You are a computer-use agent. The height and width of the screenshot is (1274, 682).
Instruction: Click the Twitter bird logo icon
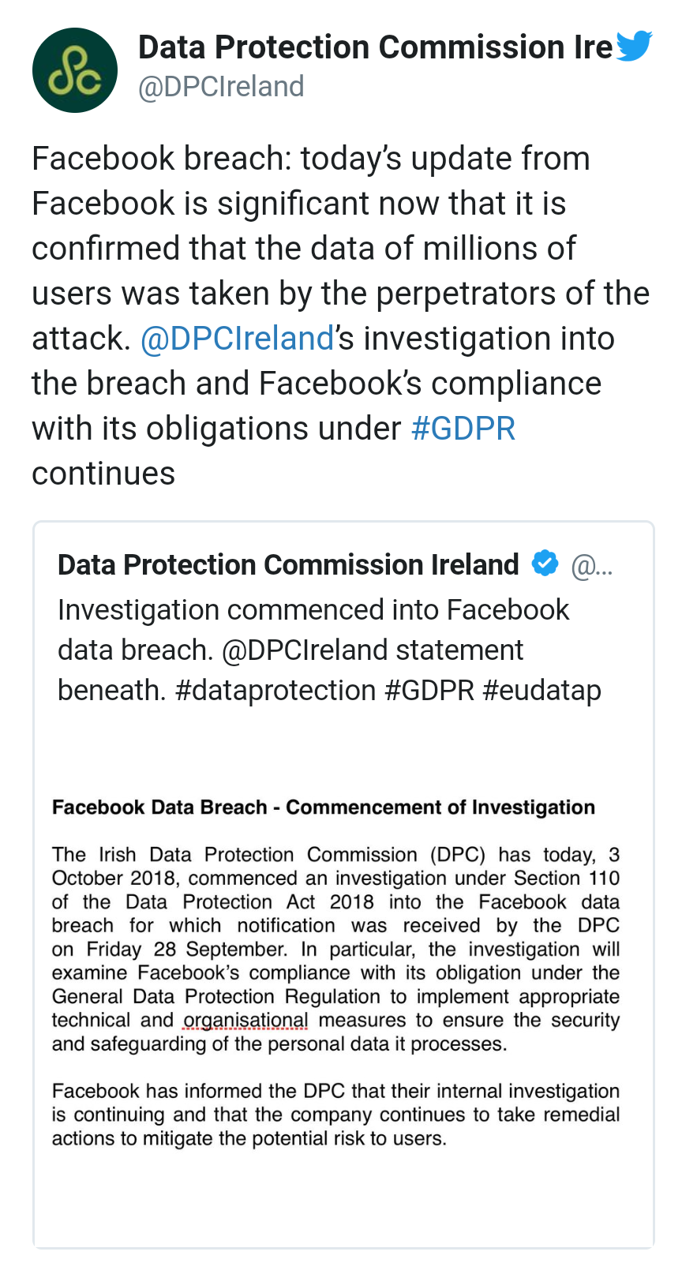click(634, 46)
